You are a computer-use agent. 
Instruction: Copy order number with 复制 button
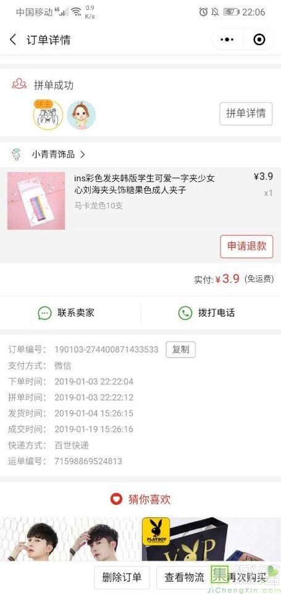(181, 350)
